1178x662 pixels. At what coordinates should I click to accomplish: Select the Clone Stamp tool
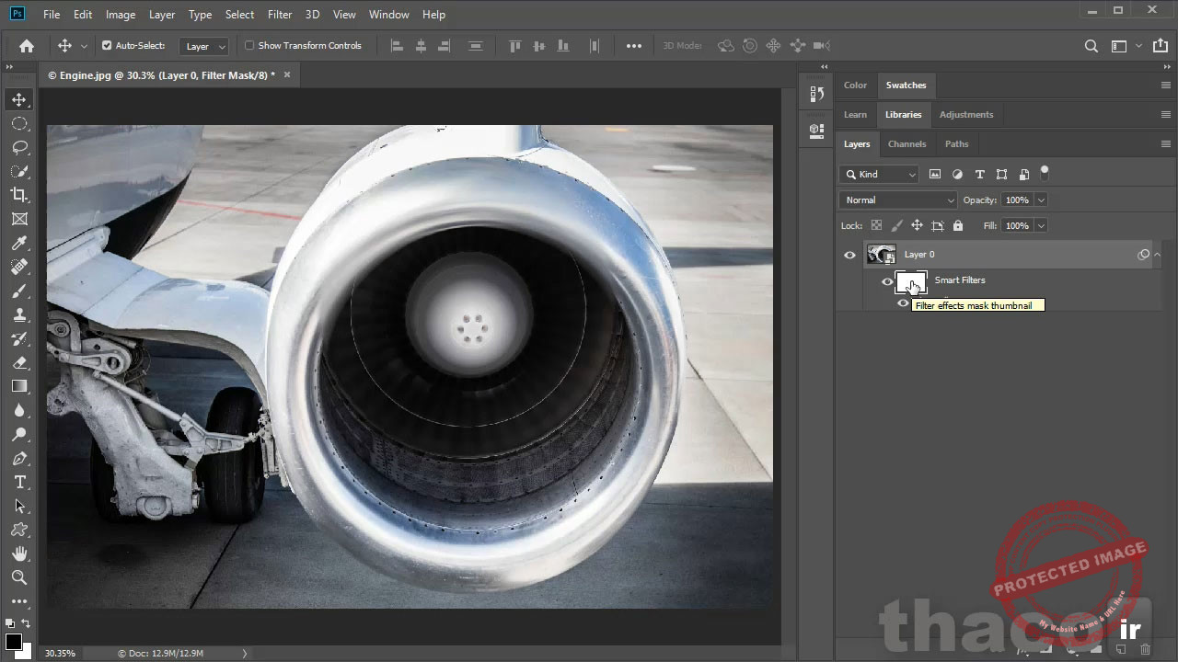pos(19,314)
